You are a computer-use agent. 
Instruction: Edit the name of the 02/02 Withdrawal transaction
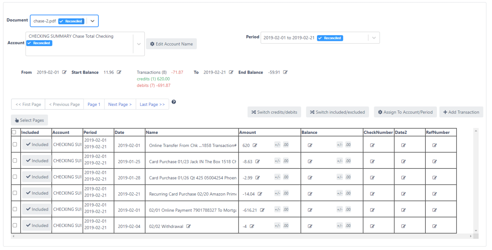point(189,226)
